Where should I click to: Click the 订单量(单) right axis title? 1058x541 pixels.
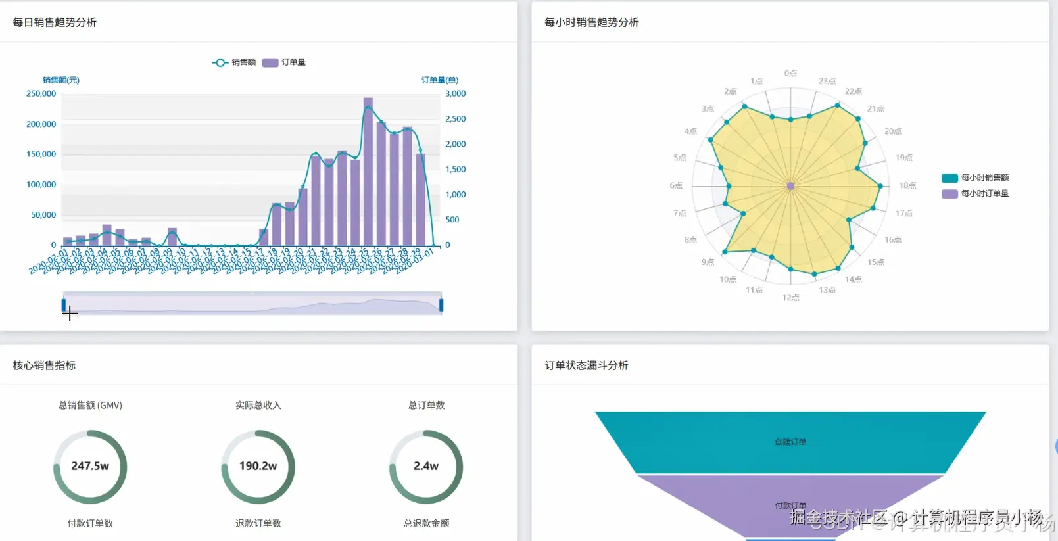click(x=440, y=80)
